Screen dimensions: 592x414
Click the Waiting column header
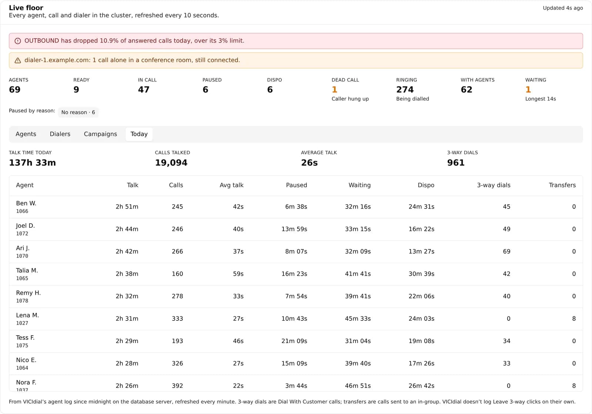[359, 185]
